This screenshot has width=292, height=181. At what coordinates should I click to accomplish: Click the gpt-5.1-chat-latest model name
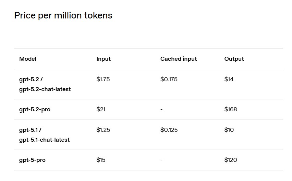click(x=44, y=140)
